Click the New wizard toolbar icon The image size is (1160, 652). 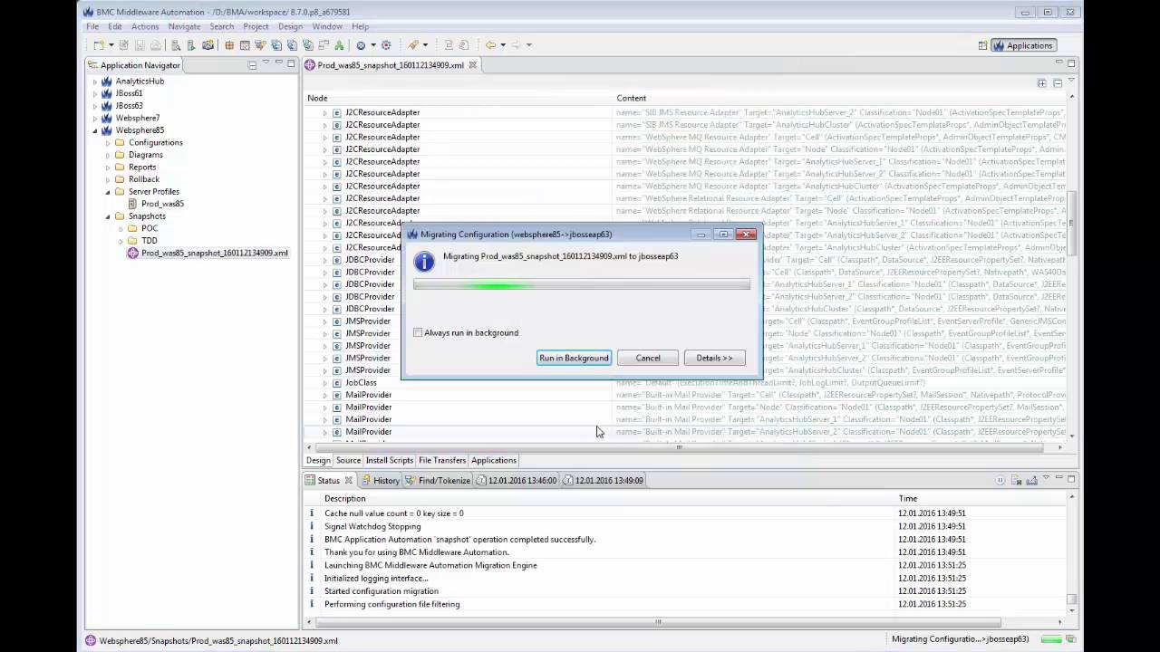coord(98,45)
